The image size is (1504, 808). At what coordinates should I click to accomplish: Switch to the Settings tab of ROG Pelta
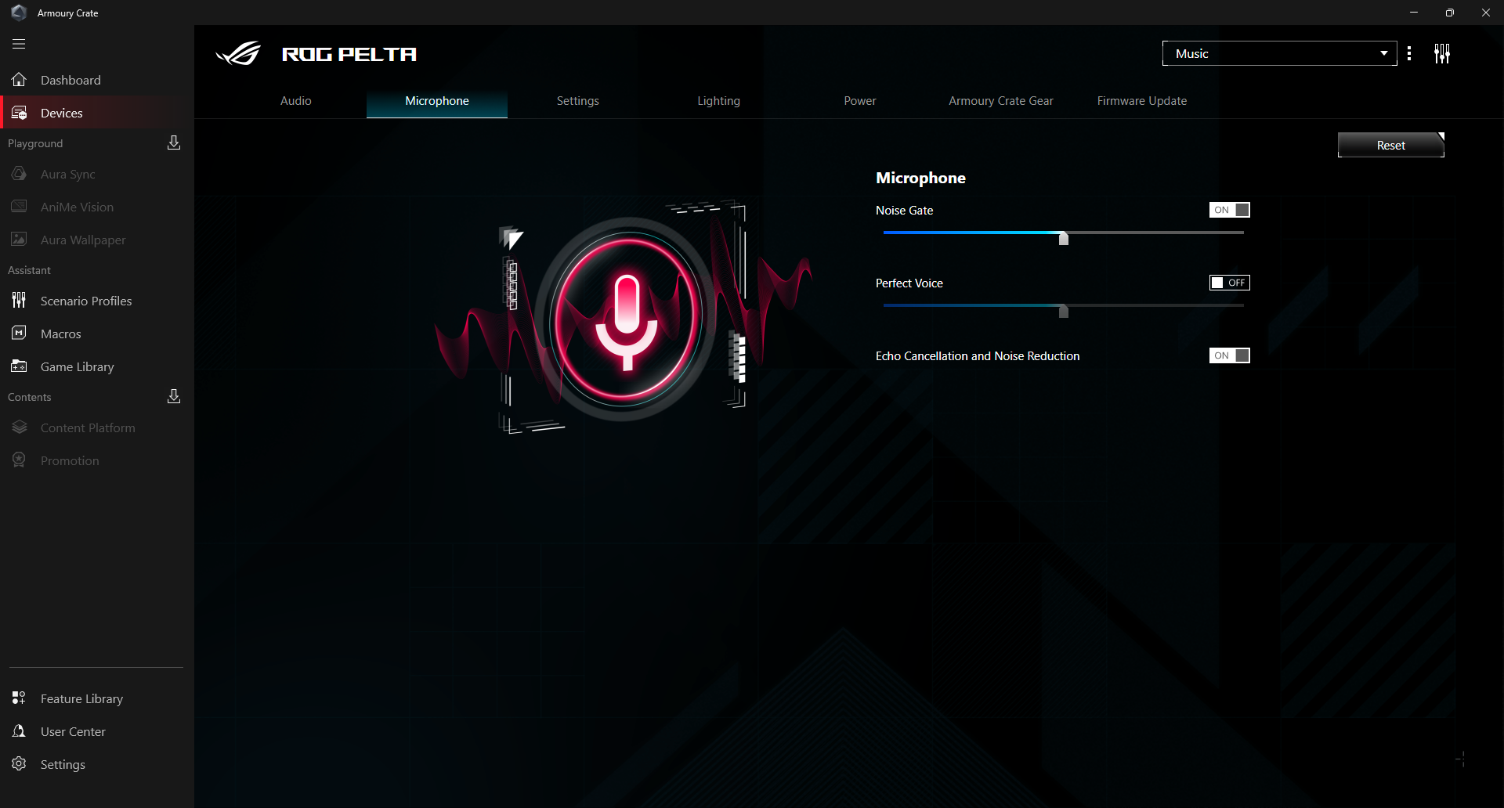[x=578, y=101]
